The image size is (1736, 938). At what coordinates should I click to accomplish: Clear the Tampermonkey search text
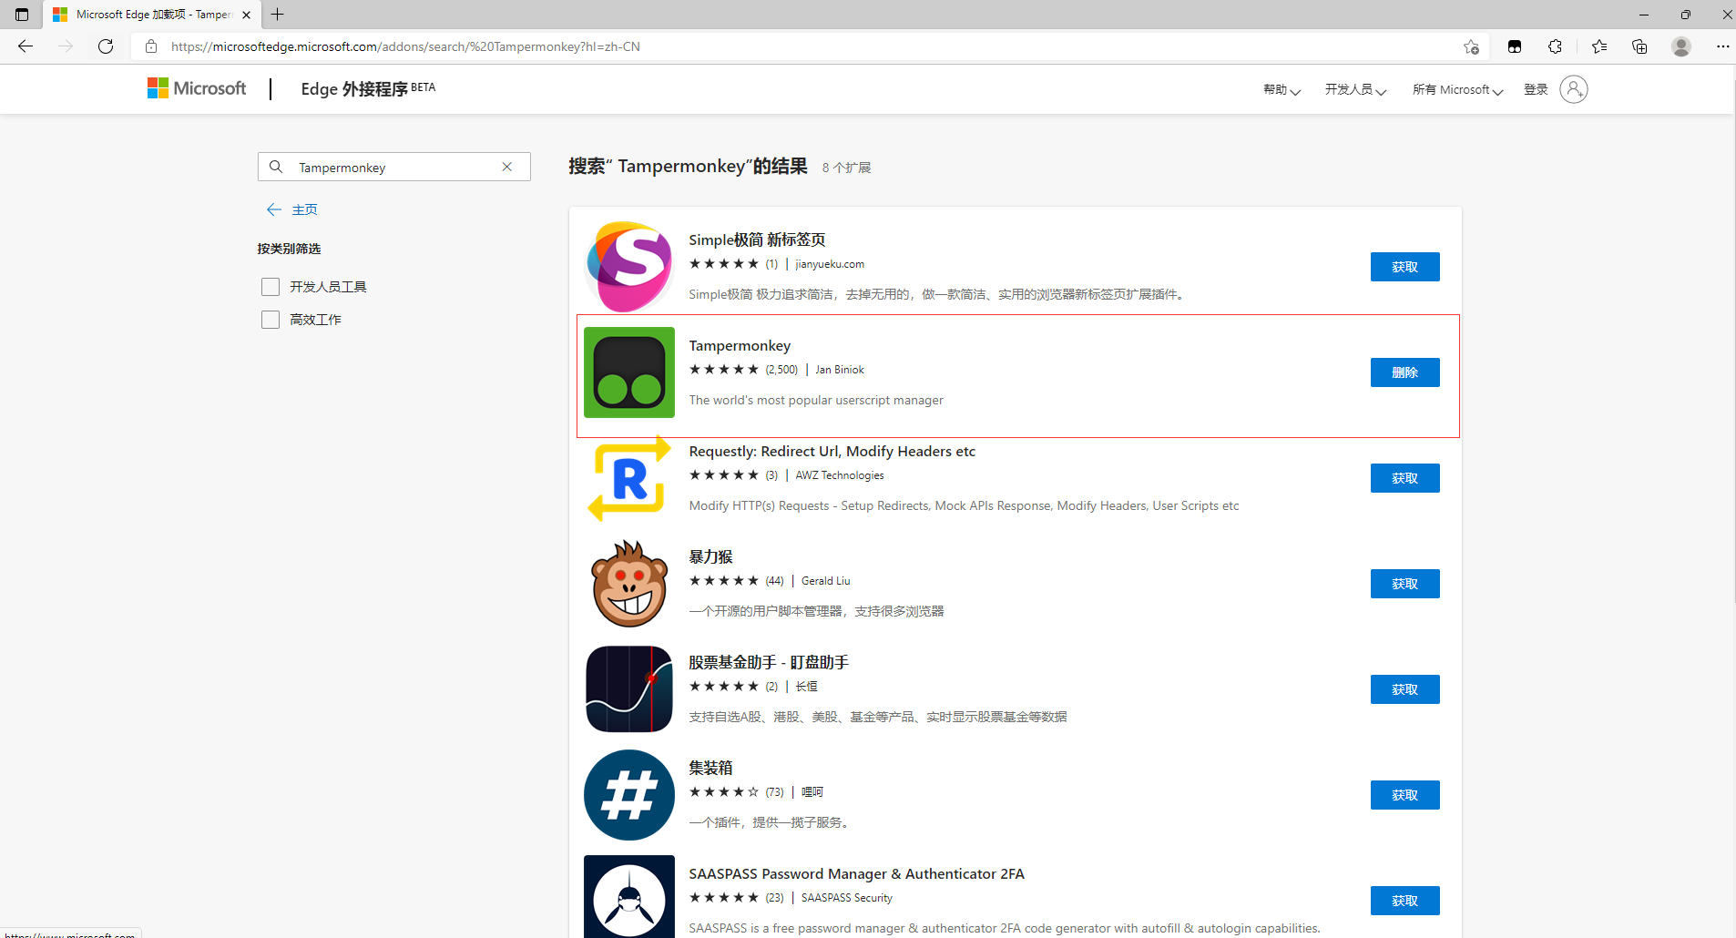click(x=507, y=167)
